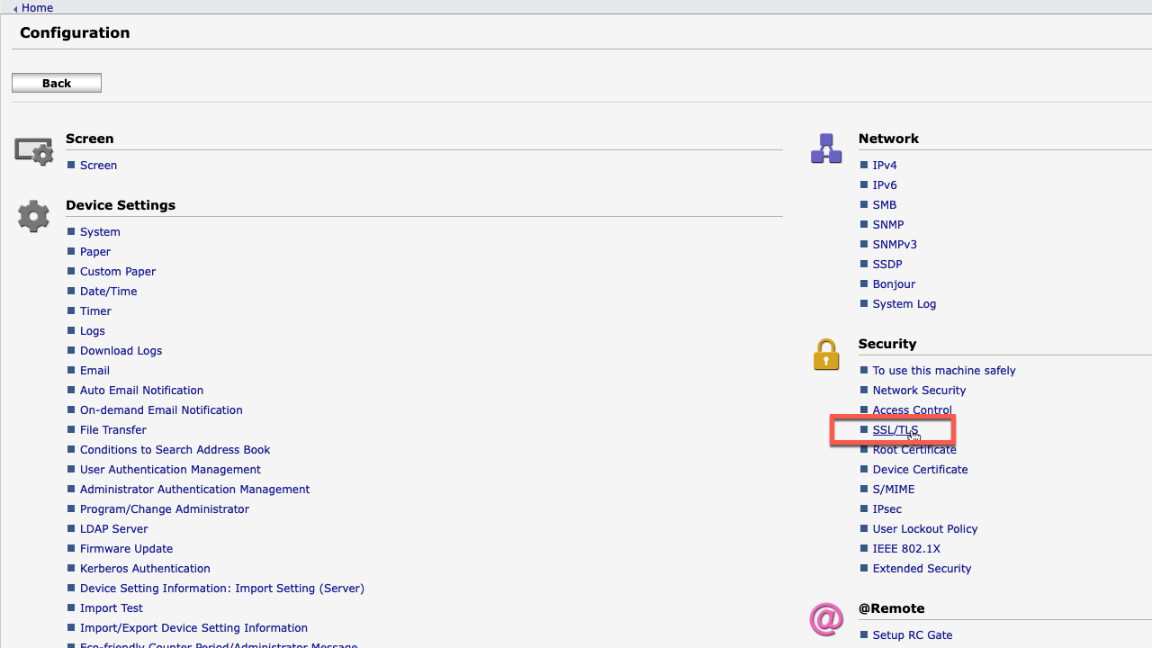
Task: Open Program/Change Administrator
Action: coord(165,509)
